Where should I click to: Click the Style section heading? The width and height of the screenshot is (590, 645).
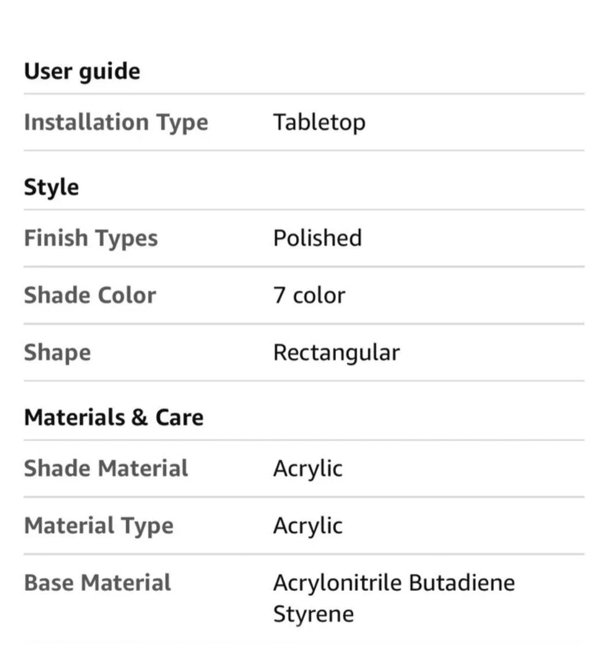pyautogui.click(x=51, y=188)
